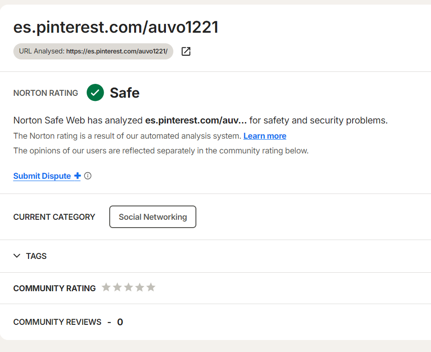This screenshot has height=352, width=431.
Task: Click the COMMUNITY REVIEWS label
Action: [x=57, y=322]
